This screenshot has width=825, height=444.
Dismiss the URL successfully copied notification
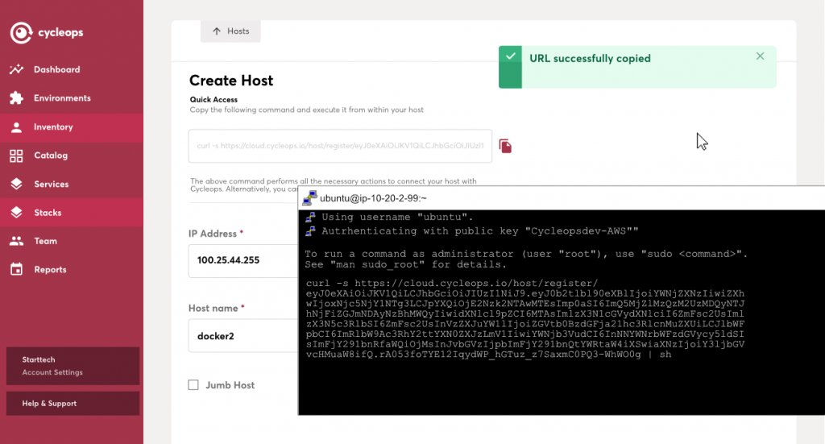click(x=760, y=56)
